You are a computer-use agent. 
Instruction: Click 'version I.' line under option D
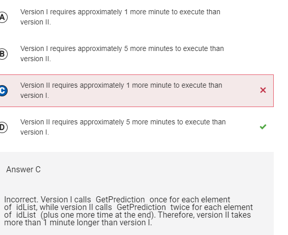[x=35, y=133]
